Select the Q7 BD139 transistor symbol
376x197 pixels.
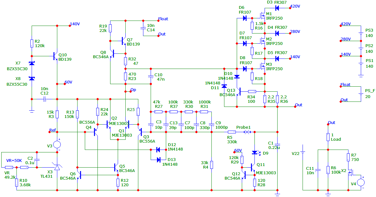[x=123, y=41]
